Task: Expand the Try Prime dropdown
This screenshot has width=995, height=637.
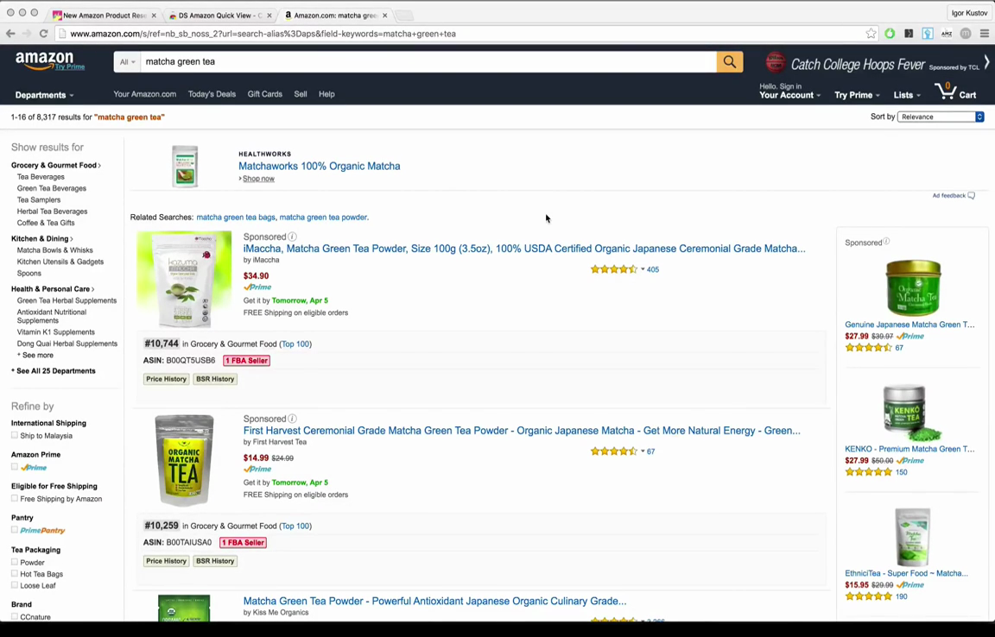Action: click(x=857, y=95)
